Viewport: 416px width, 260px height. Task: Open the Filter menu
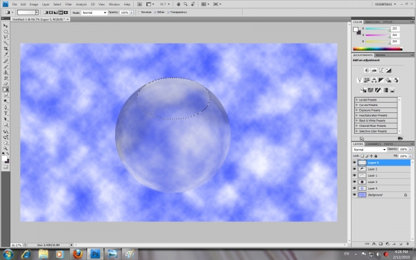pyautogui.click(x=69, y=4)
